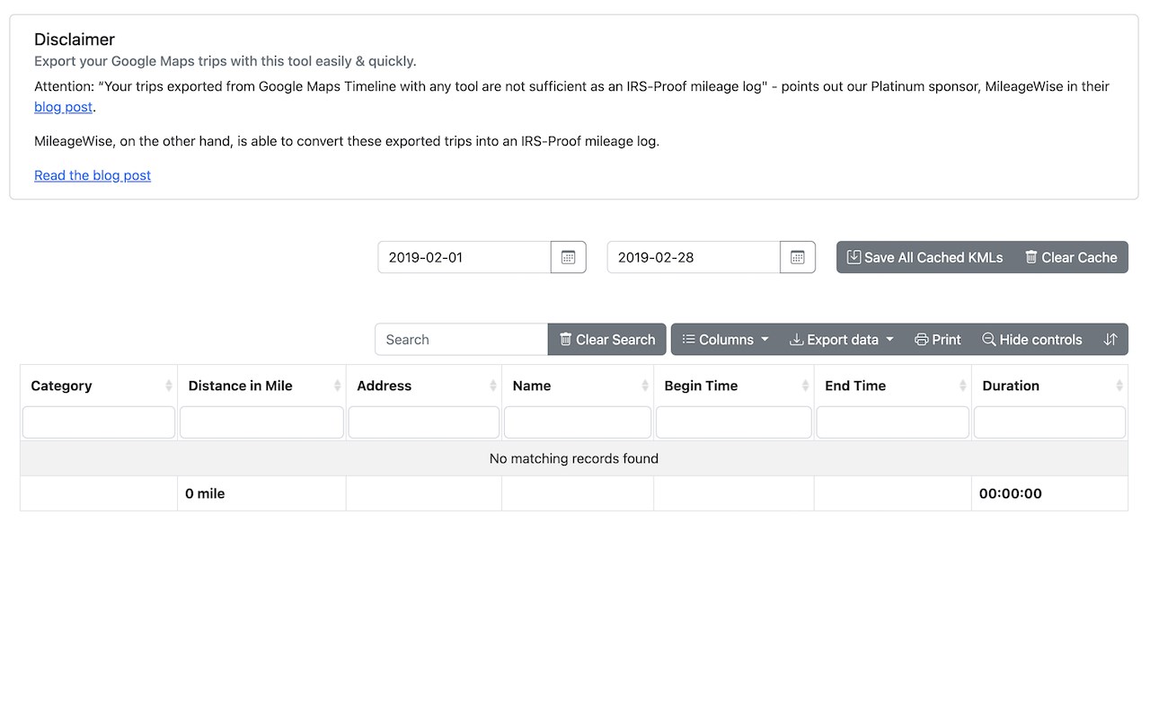Click the Search input field
The image size is (1150, 719).
pyautogui.click(x=461, y=340)
